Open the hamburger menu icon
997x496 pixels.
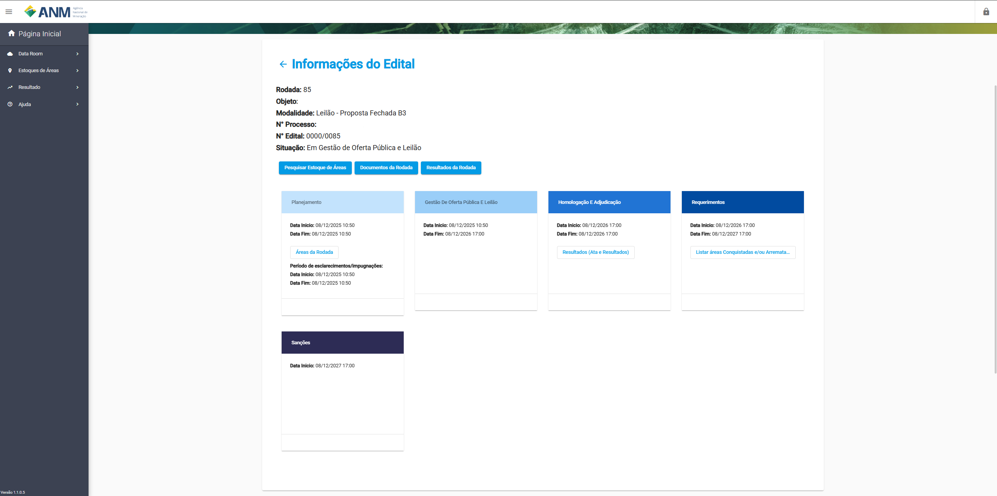click(x=9, y=12)
